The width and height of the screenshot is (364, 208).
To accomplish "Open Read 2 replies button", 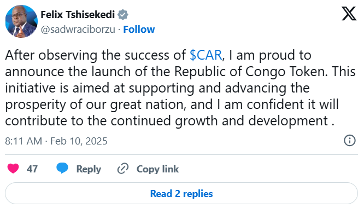I will tap(181, 193).
